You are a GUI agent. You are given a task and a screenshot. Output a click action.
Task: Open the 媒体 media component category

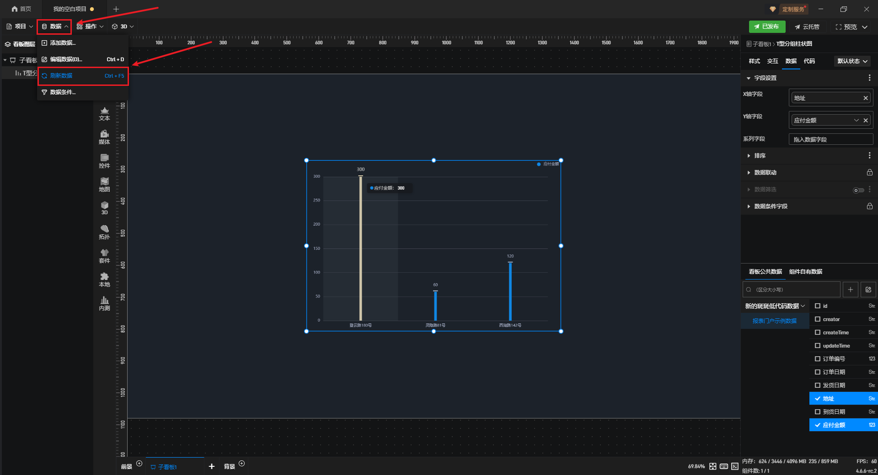104,137
